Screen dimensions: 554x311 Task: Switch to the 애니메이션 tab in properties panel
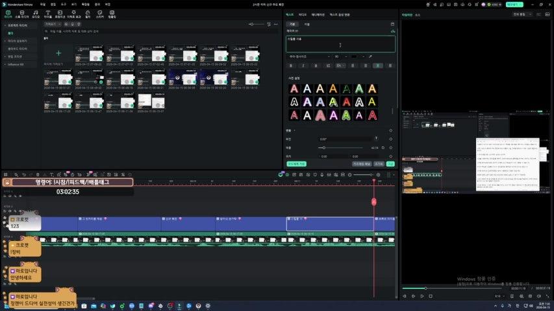pyautogui.click(x=318, y=14)
